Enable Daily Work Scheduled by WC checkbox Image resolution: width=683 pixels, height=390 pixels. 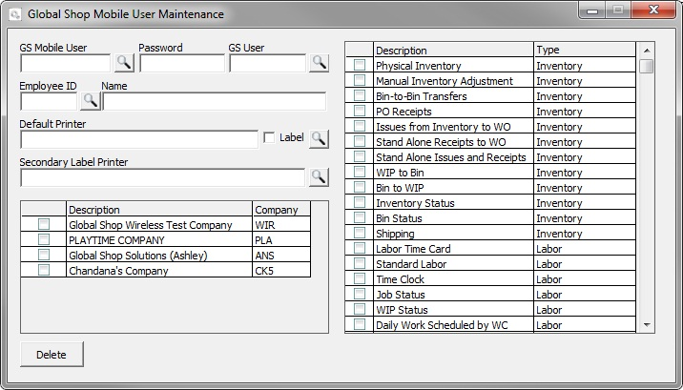point(360,324)
